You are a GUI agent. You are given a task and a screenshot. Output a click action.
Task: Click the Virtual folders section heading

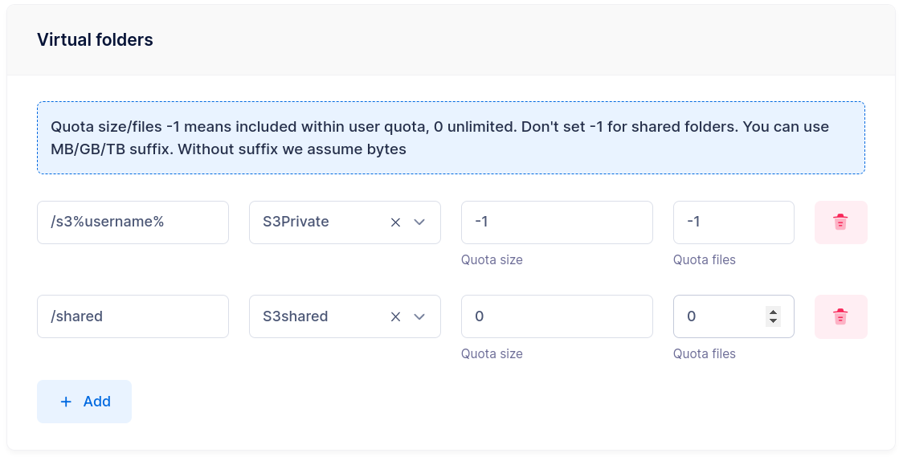[x=95, y=39]
